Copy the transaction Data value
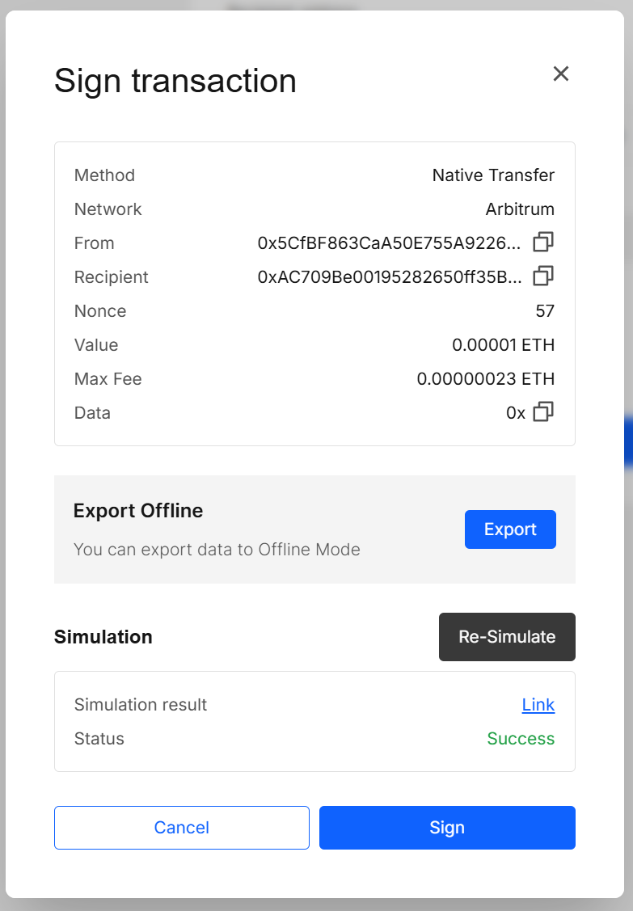This screenshot has width=633, height=911. [x=543, y=412]
